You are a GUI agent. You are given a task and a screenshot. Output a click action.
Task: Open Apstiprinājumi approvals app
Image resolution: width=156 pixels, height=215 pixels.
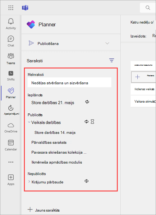[x=11, y=110]
